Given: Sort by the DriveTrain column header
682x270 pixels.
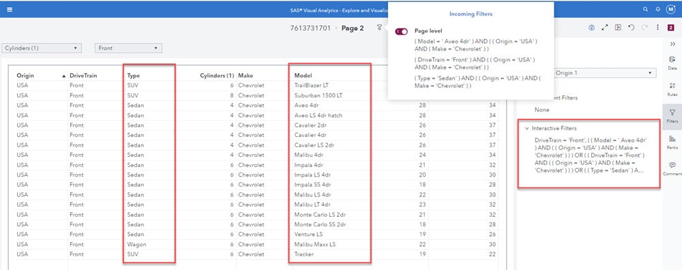Looking at the screenshot, I should (x=83, y=76).
